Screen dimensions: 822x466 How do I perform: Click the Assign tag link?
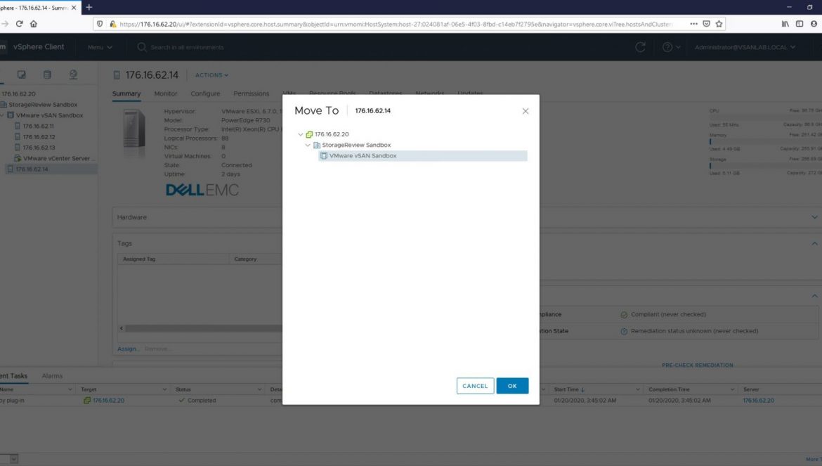point(129,349)
